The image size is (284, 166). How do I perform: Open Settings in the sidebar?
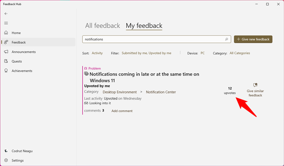click(38, 160)
